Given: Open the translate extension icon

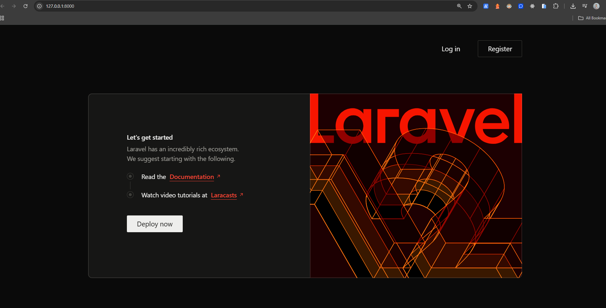Looking at the screenshot, I should coord(486,6).
